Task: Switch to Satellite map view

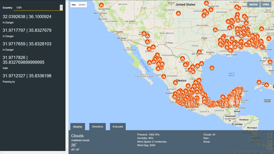Action: 82,4
